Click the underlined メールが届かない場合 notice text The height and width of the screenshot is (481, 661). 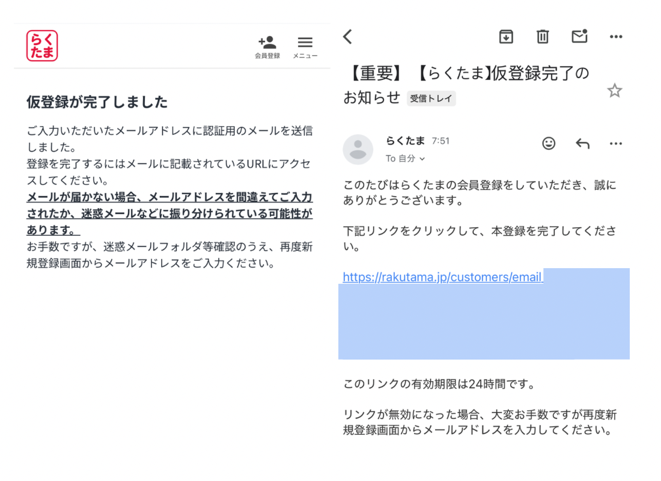pos(169,213)
